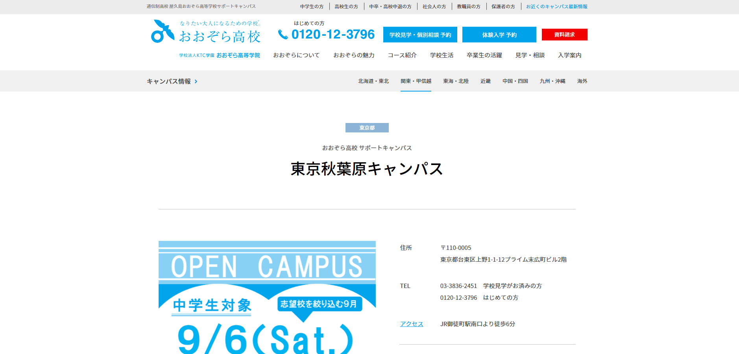
Task: Open the 中学生の方 link
Action: coord(312,7)
